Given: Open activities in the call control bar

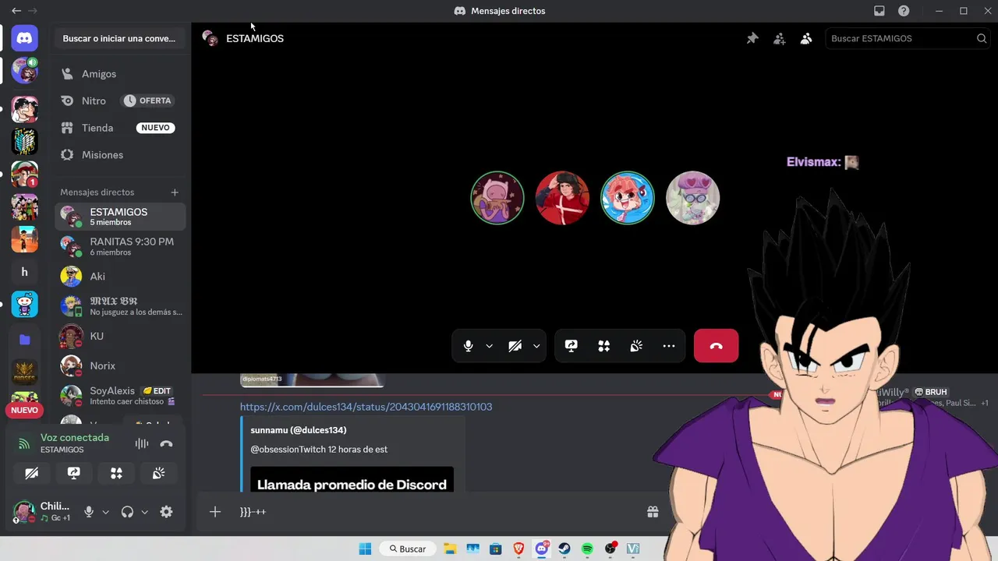Looking at the screenshot, I should coord(603,346).
